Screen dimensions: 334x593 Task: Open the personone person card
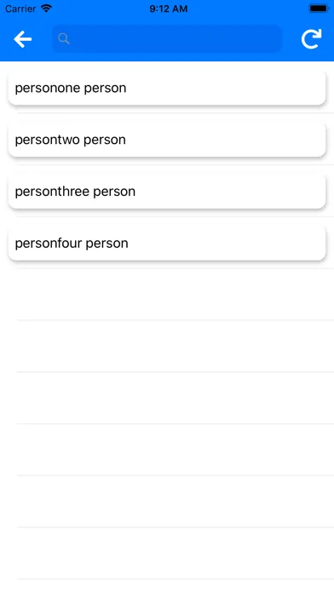pos(167,88)
